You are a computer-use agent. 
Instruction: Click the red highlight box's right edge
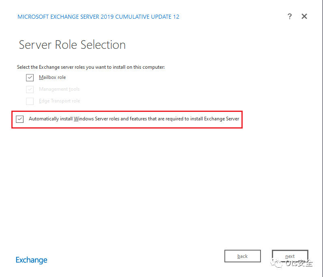[x=242, y=119]
